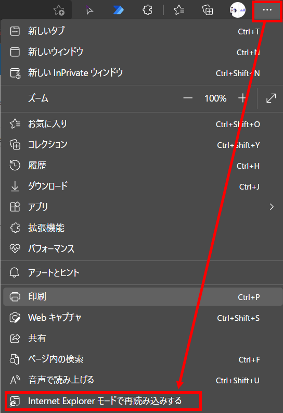This screenshot has width=283, height=413.
Task: Click the user profile avatar
Action: click(x=238, y=10)
